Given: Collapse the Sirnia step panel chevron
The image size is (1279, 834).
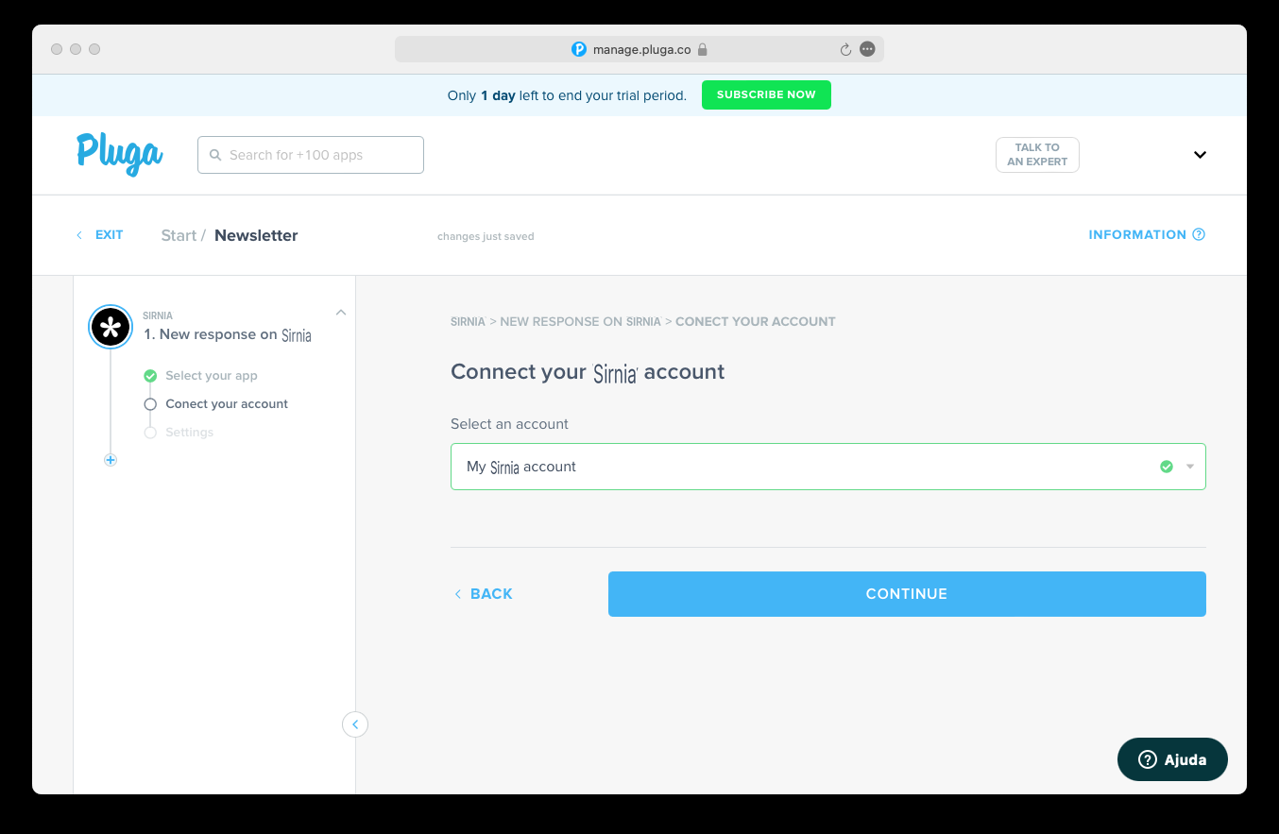Looking at the screenshot, I should point(341,313).
